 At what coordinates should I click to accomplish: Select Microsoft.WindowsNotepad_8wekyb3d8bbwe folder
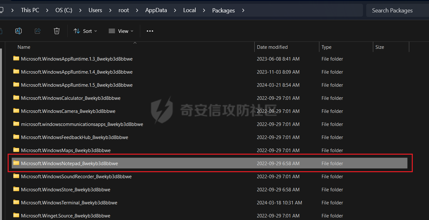click(210, 163)
